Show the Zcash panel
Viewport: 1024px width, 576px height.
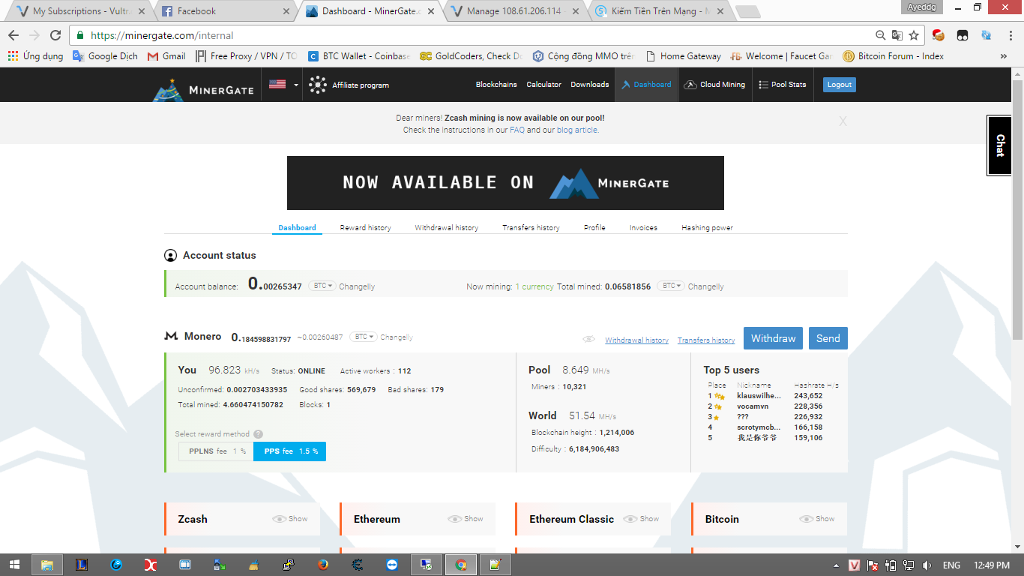(290, 519)
